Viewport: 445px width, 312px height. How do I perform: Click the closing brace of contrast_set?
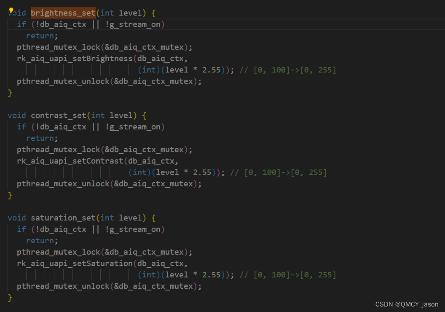[10, 196]
